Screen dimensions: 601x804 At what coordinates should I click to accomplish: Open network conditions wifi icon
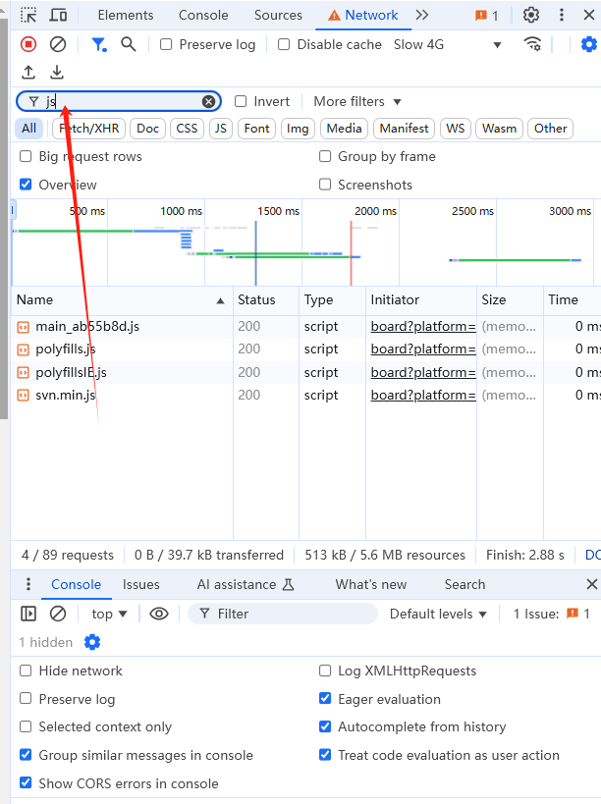click(x=533, y=44)
